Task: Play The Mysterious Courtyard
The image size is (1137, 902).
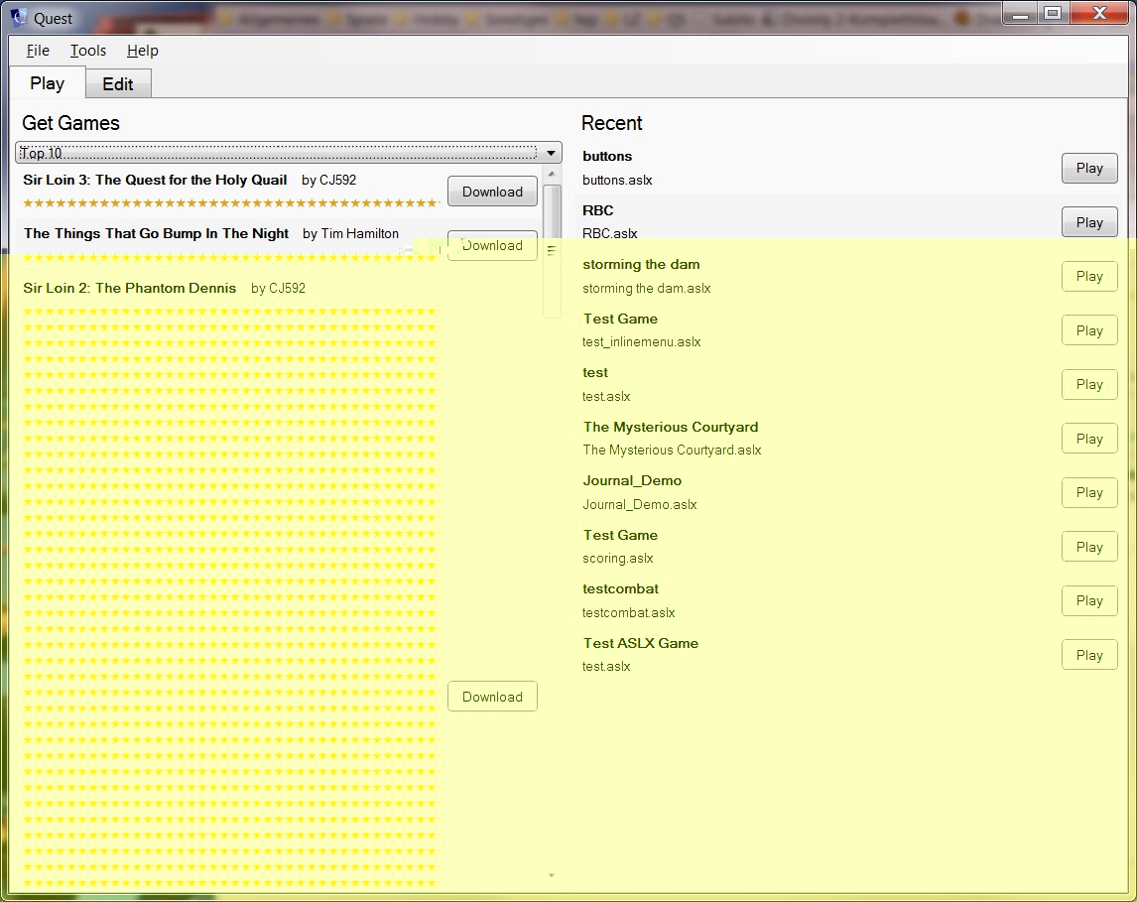Action: [x=1088, y=439]
